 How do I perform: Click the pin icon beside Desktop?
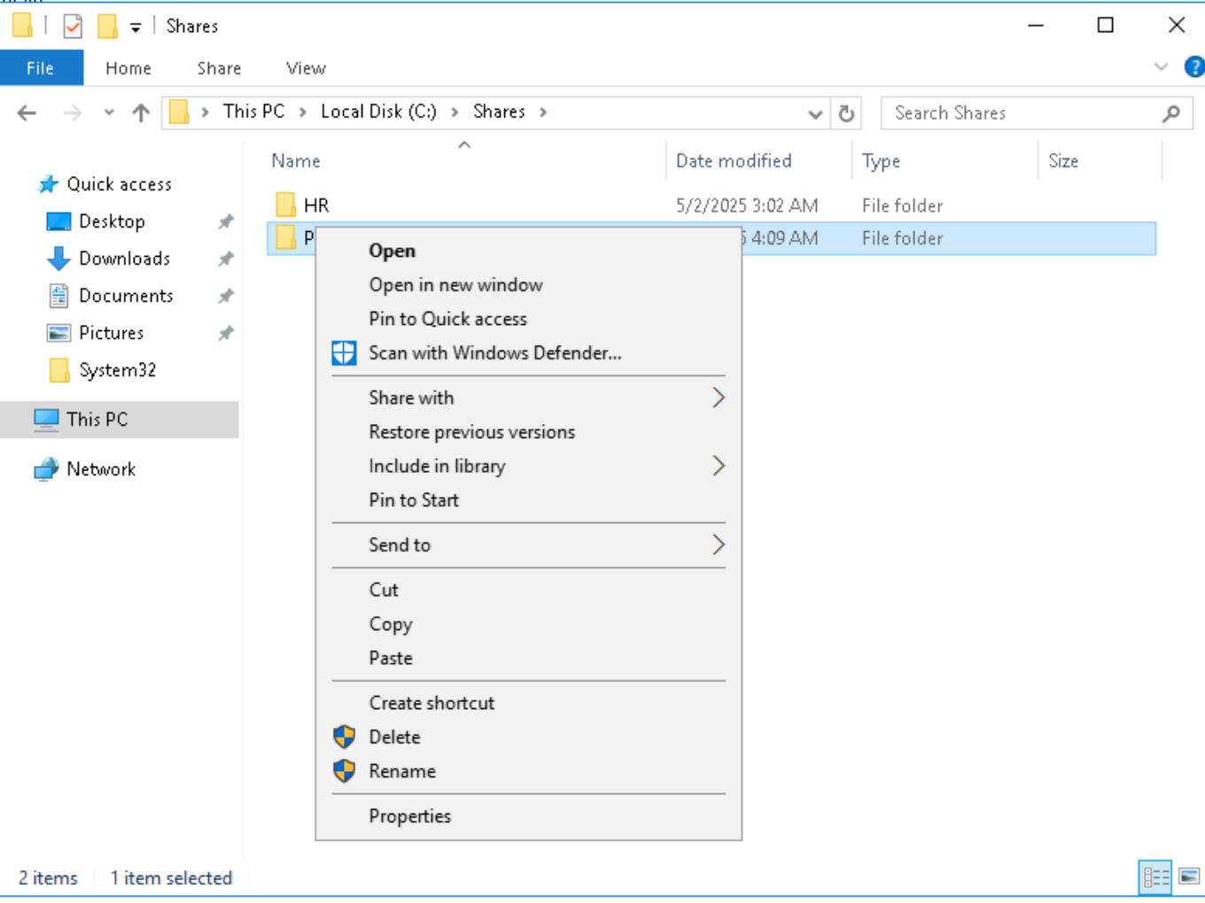(x=226, y=221)
